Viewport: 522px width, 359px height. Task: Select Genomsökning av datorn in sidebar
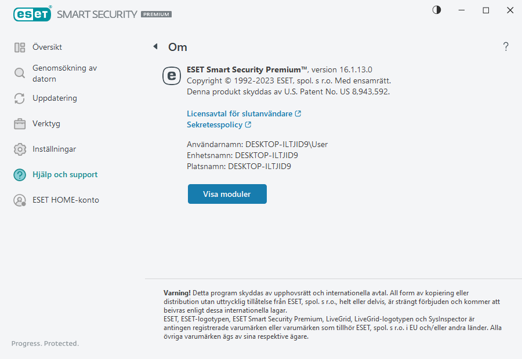tap(64, 73)
